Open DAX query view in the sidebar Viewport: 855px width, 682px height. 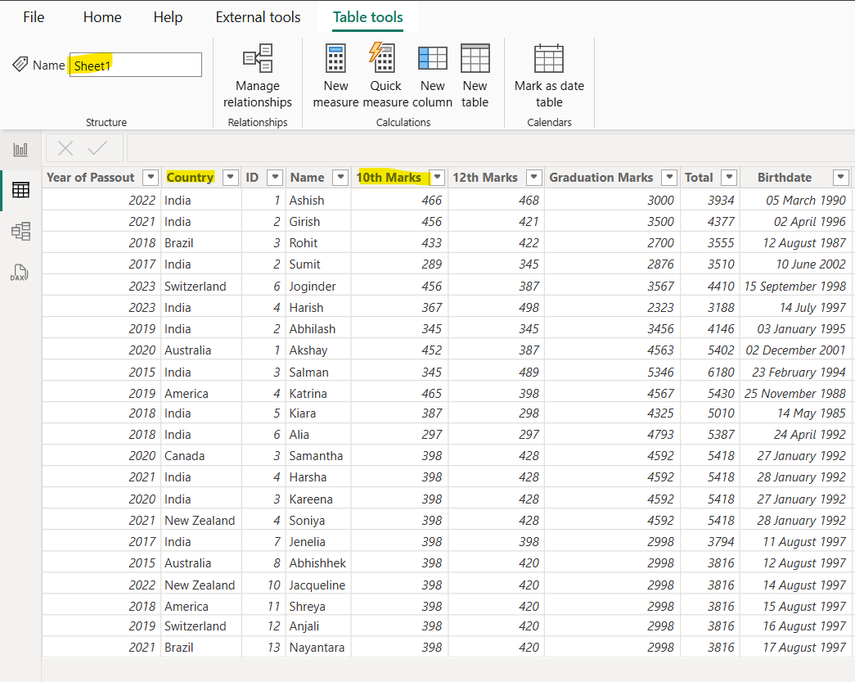pos(20,271)
